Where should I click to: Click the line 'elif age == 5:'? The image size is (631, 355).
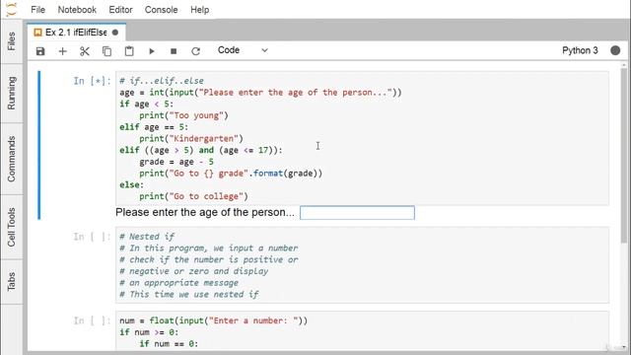pos(154,127)
